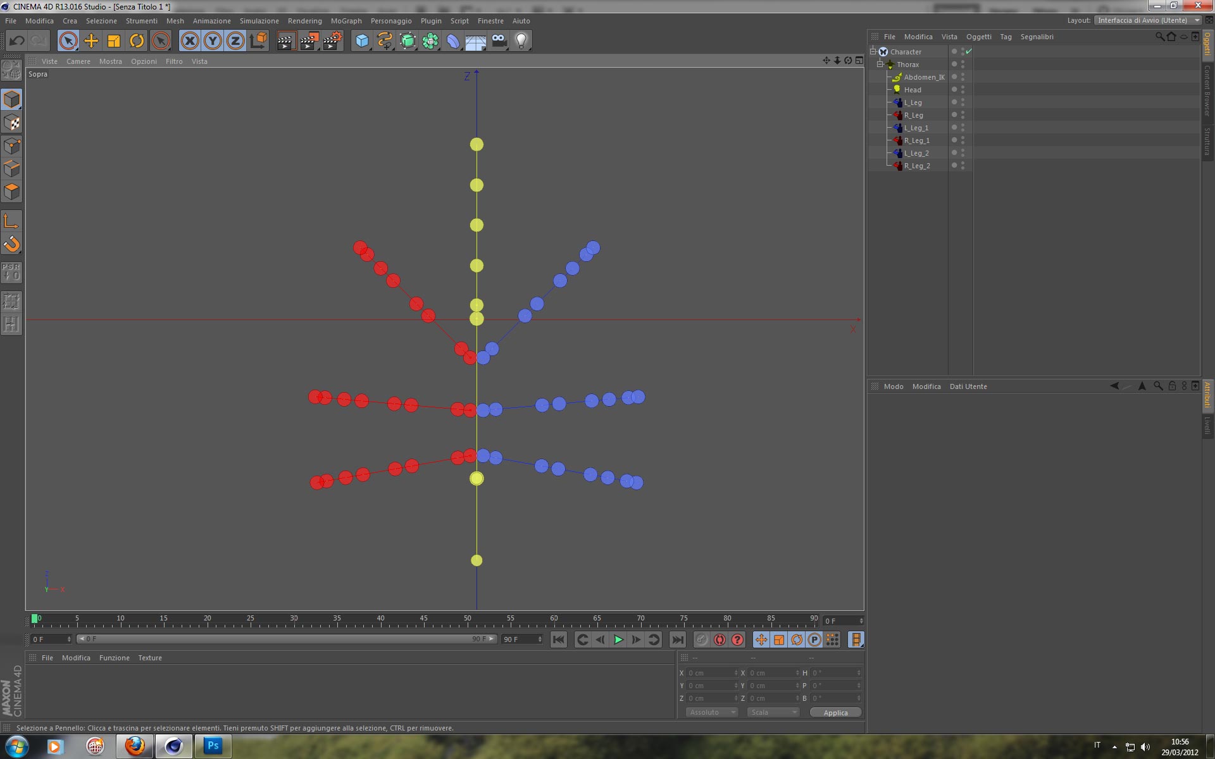The width and height of the screenshot is (1215, 759).
Task: Select the Move tool
Action: [91, 41]
